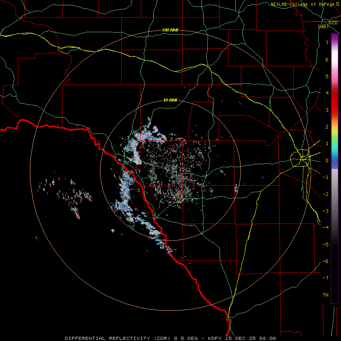Click the -6 value on the color scale

325,261
